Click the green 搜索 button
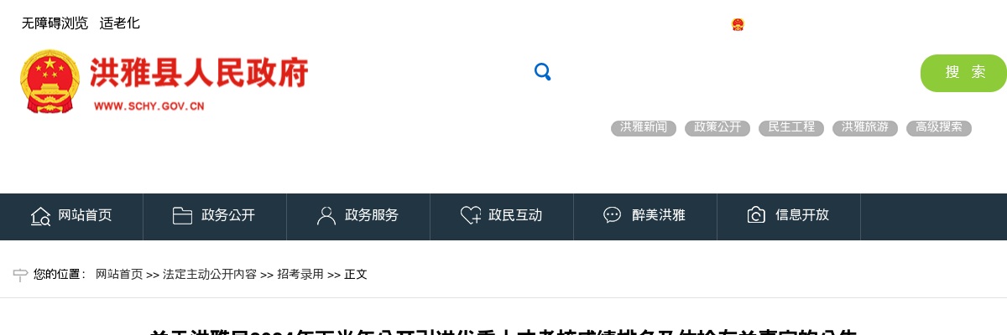The height and width of the screenshot is (335, 1007). [x=964, y=73]
